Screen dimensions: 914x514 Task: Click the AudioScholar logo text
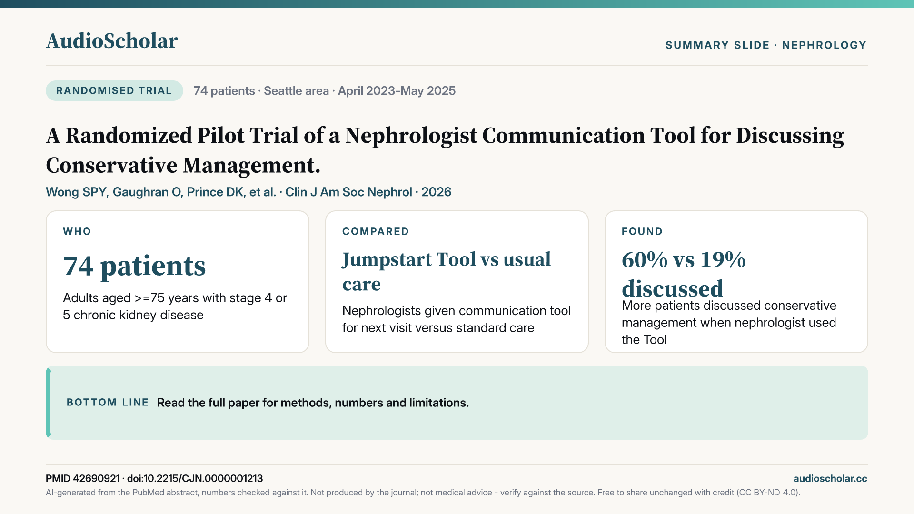pos(112,41)
